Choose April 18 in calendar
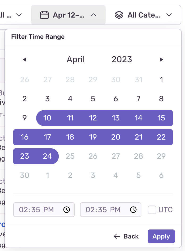 [70, 137]
